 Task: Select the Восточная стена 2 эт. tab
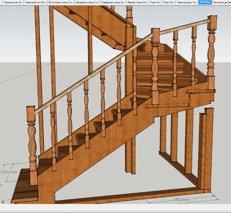(x=61, y=2)
